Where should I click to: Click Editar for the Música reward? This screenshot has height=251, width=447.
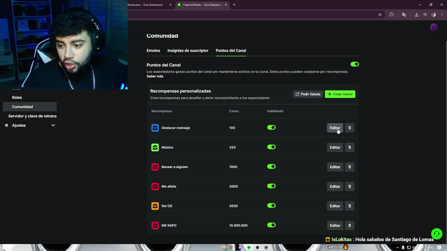tap(335, 147)
